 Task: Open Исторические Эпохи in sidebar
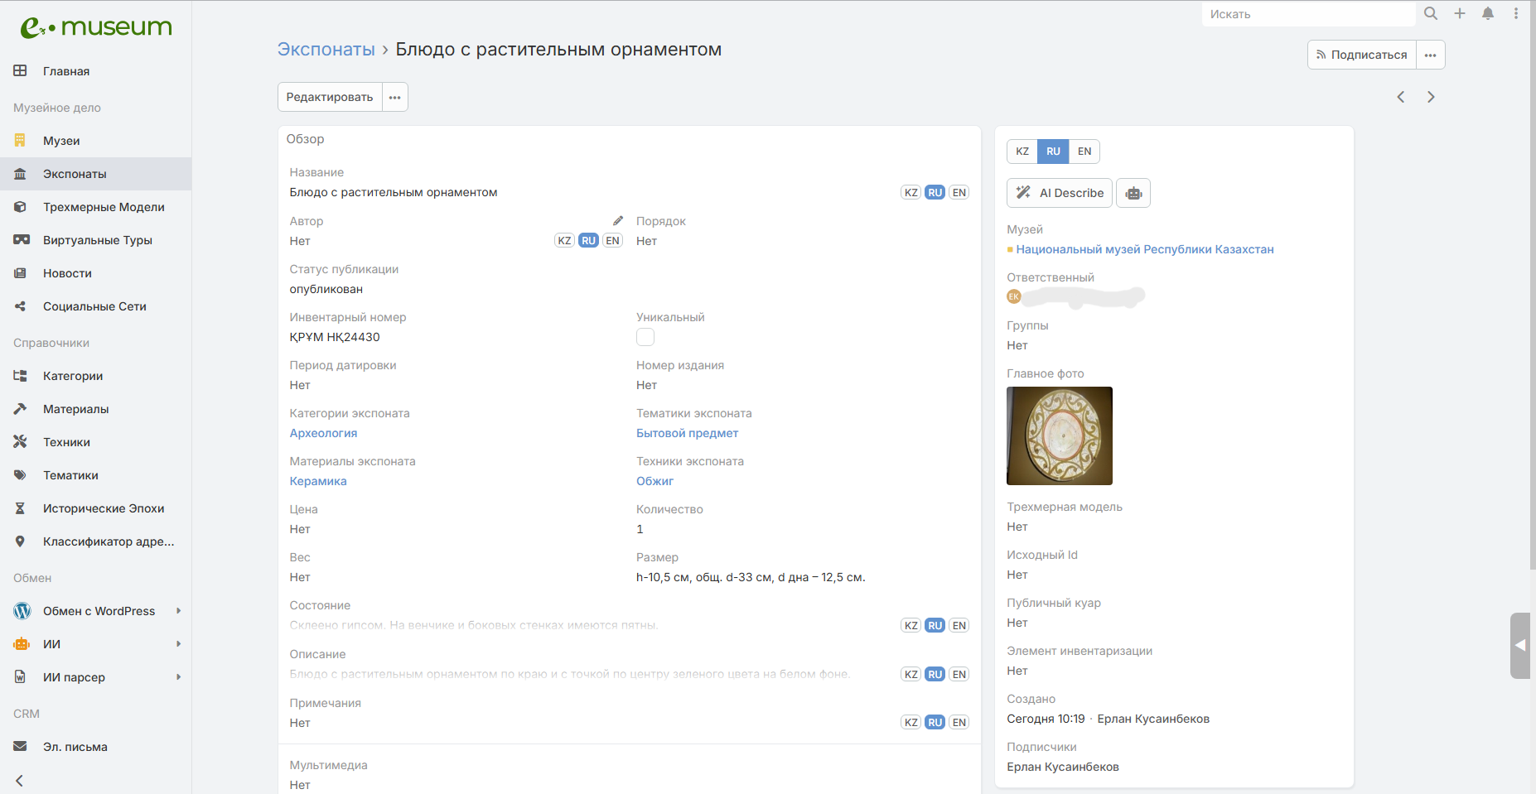coord(104,508)
